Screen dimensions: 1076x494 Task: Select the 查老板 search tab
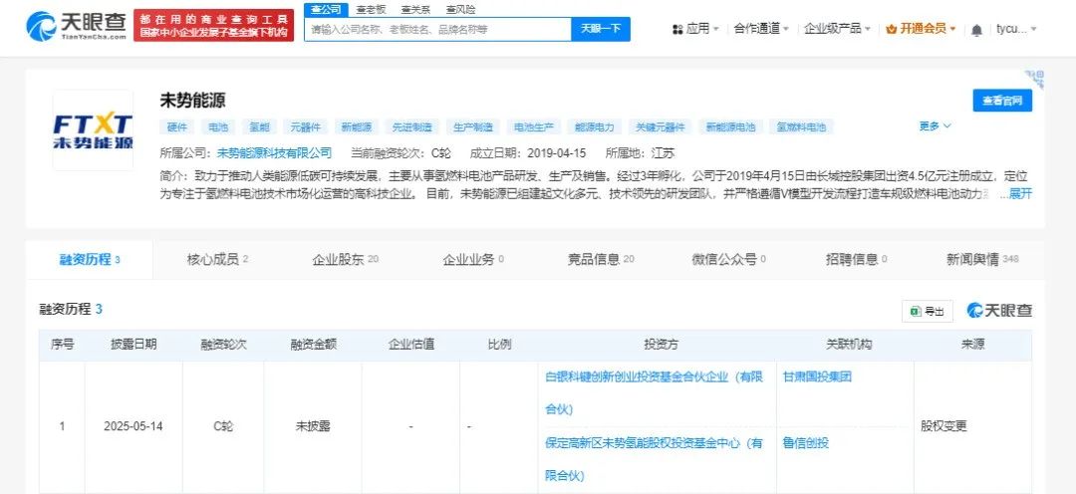point(371,10)
